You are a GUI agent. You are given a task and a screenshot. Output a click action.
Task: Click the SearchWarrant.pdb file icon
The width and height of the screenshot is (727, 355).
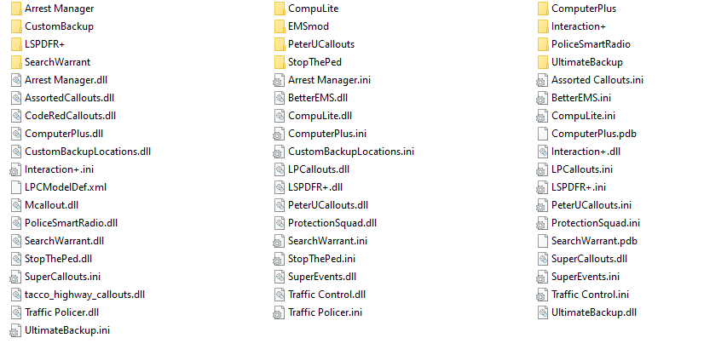(543, 241)
